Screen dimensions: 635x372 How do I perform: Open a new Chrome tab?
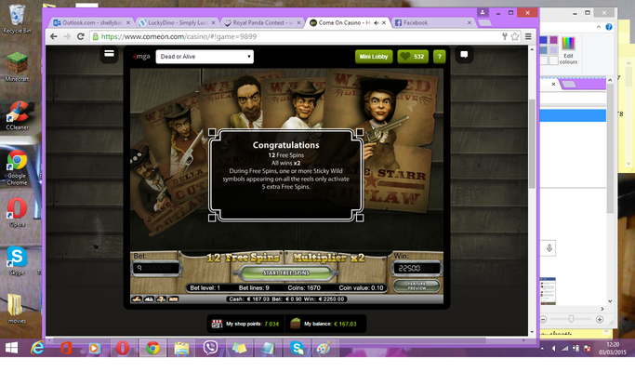click(x=484, y=22)
